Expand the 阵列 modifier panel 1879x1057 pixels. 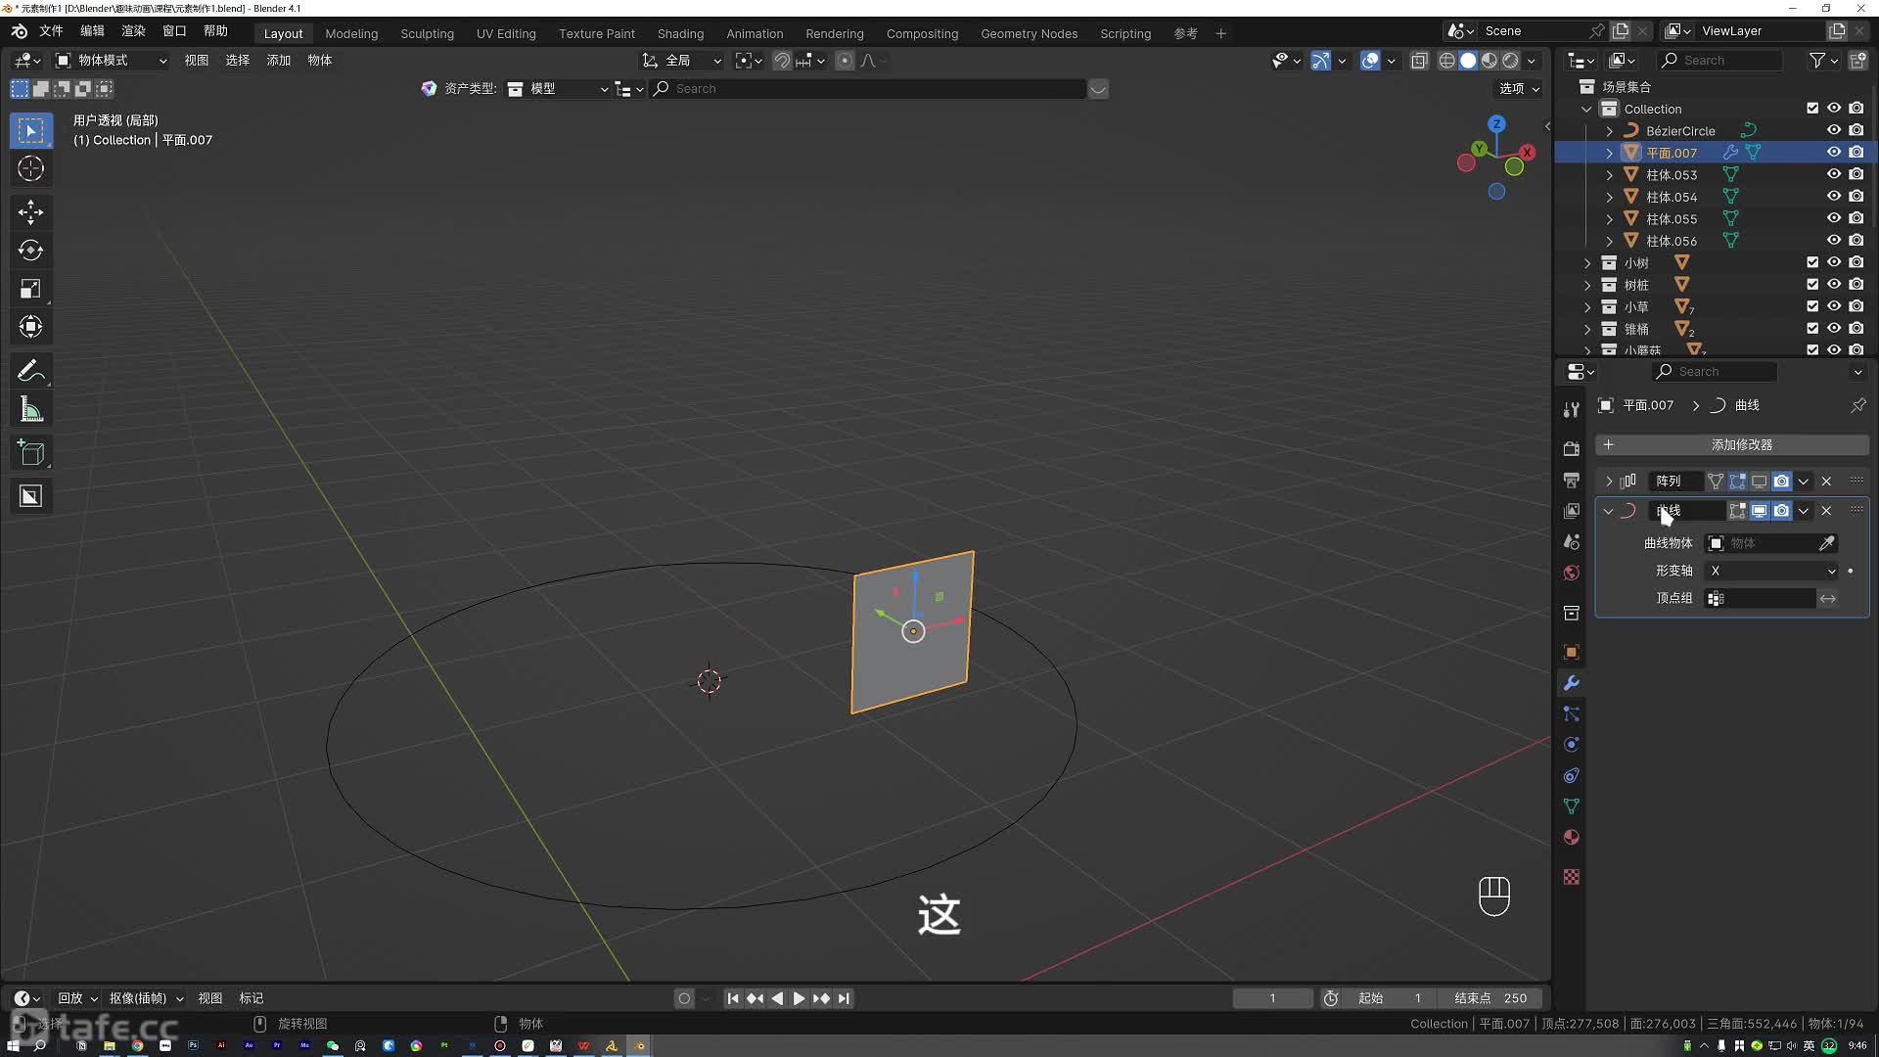point(1609,482)
